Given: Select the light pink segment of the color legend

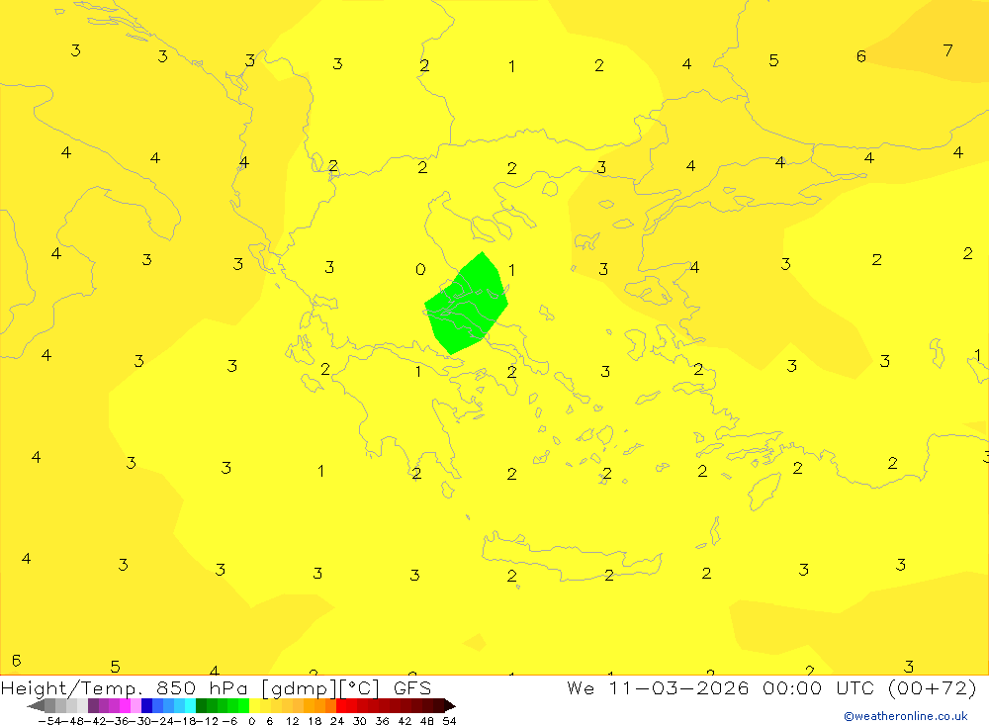Looking at the screenshot, I should pos(135,705).
